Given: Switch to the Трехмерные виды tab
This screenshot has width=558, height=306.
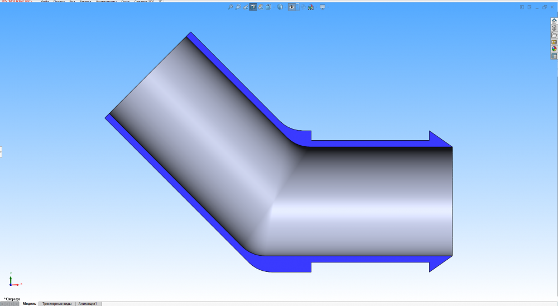Looking at the screenshot, I should tap(57, 304).
